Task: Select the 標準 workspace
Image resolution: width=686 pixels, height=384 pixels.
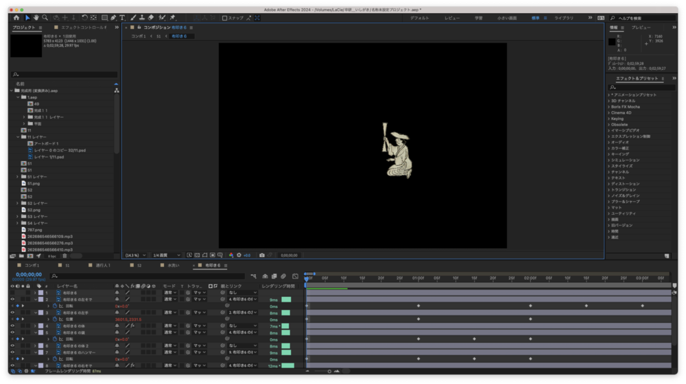Action: click(x=535, y=18)
